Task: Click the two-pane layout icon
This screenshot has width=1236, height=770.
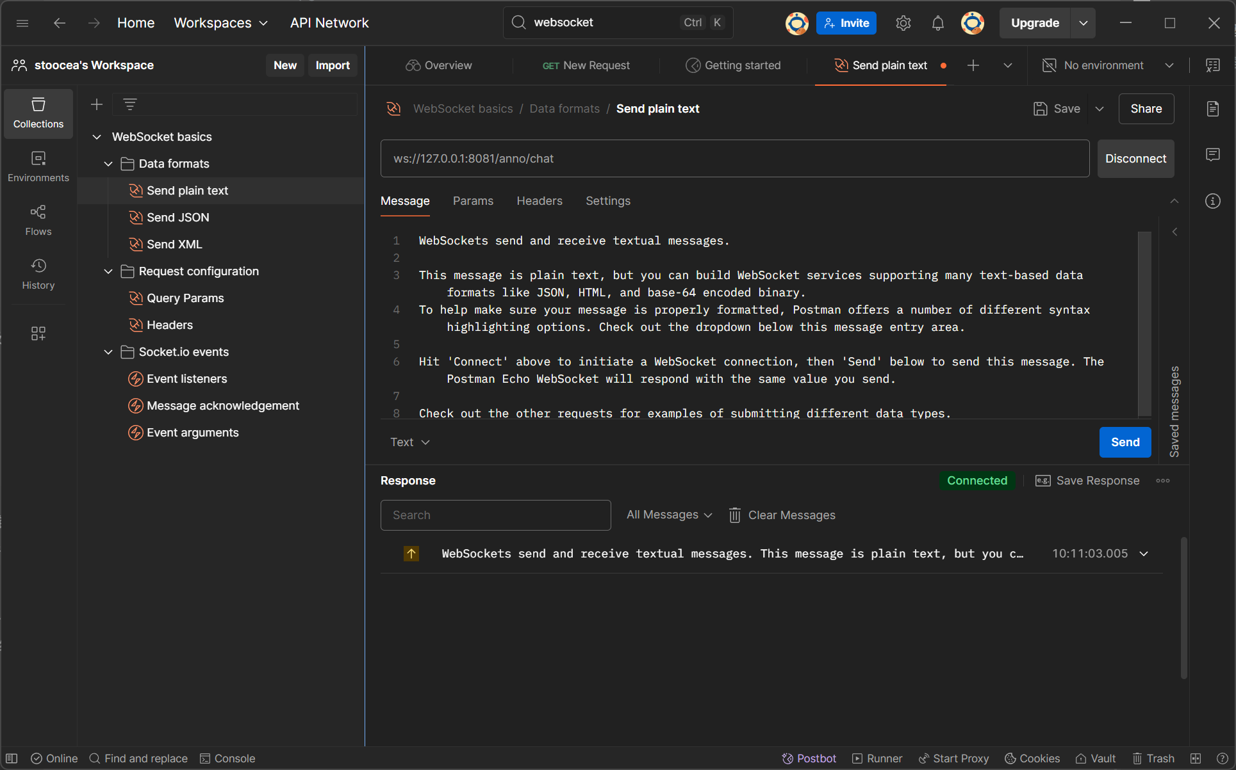Action: [1196, 758]
